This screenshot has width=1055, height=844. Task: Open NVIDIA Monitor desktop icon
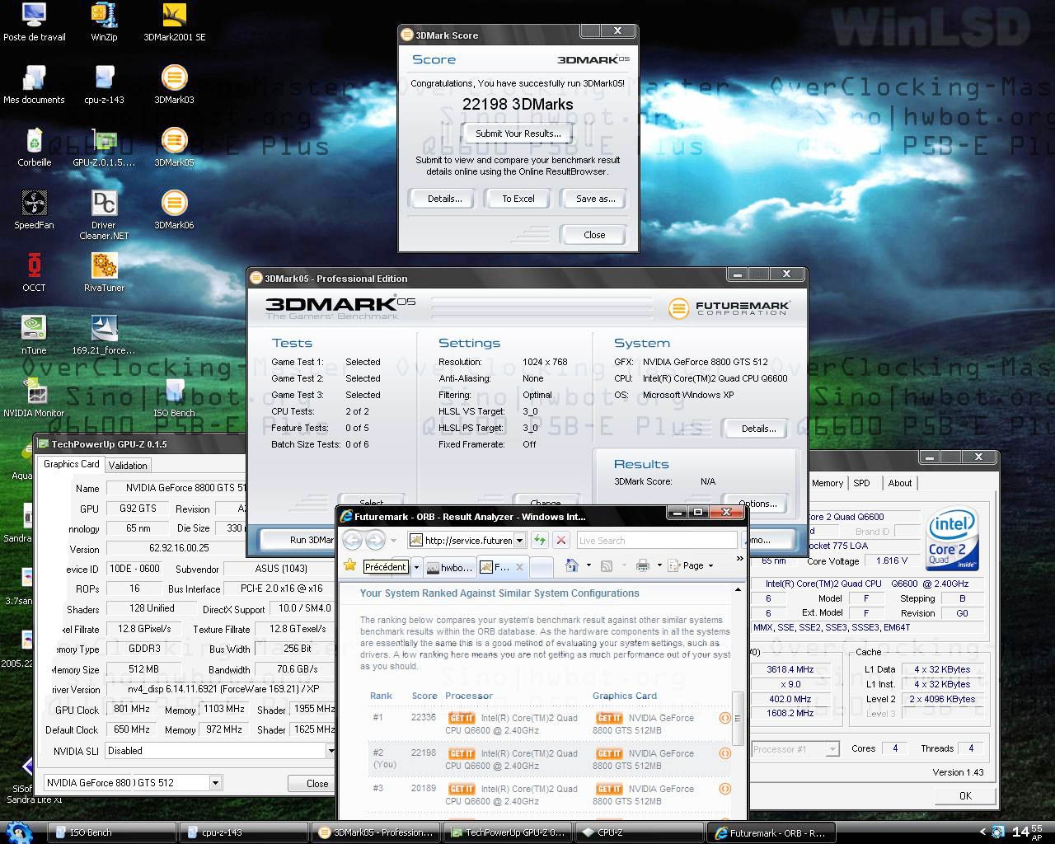(35, 398)
